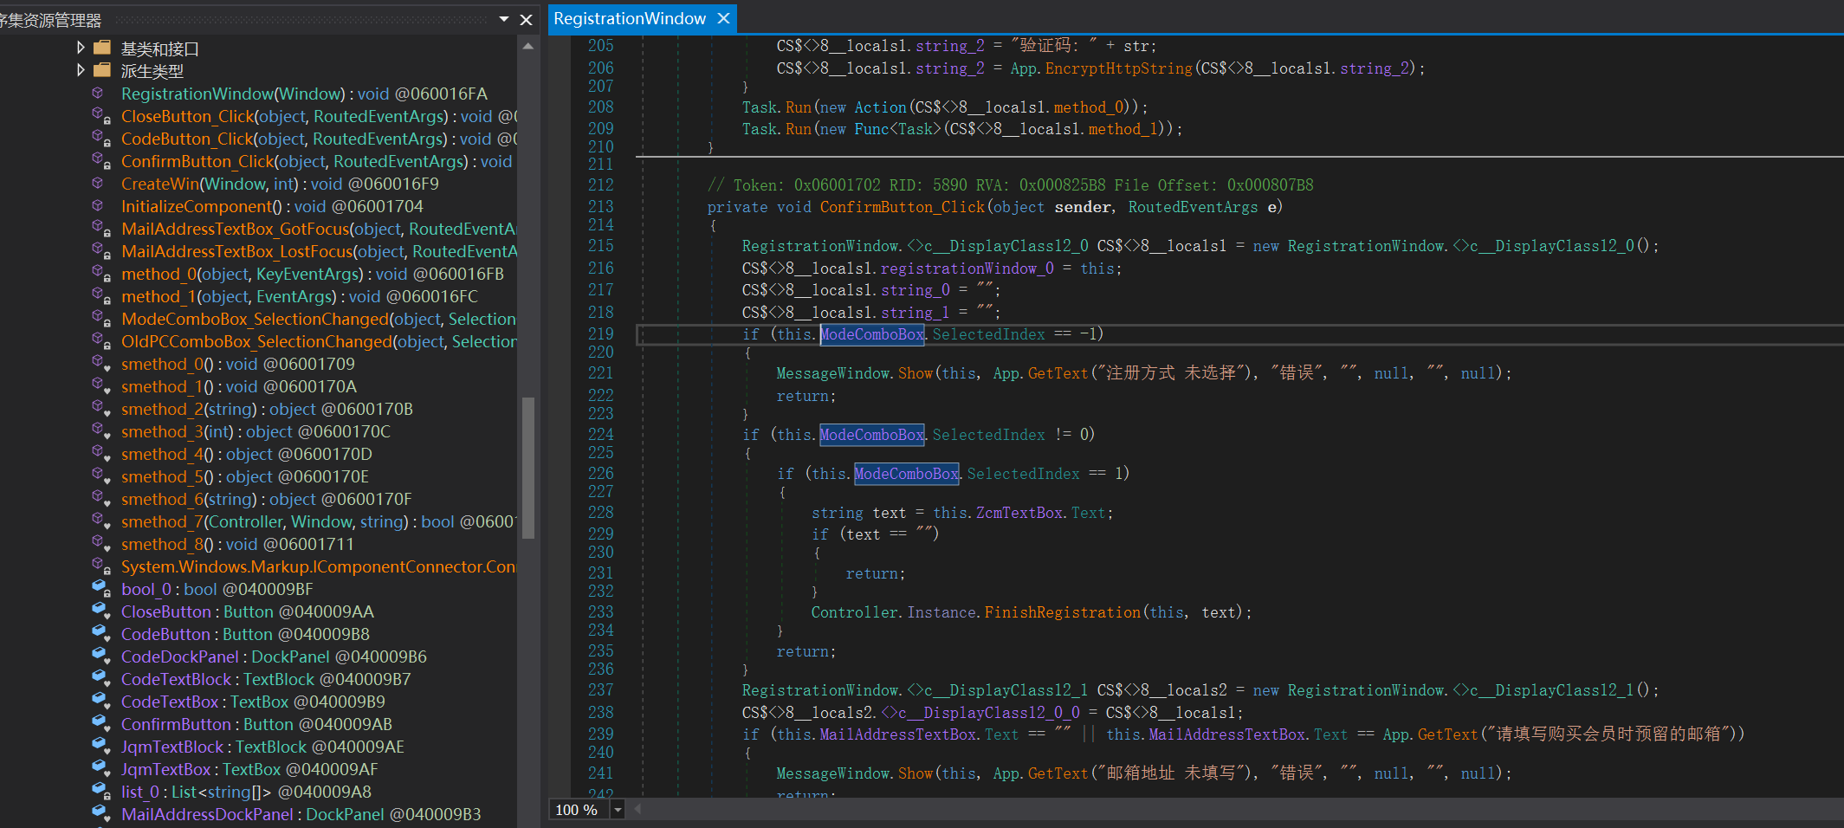Click method icon beside method_0
The height and width of the screenshot is (828, 1844).
(101, 274)
